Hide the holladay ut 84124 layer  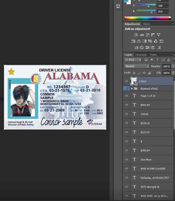tap(126, 178)
